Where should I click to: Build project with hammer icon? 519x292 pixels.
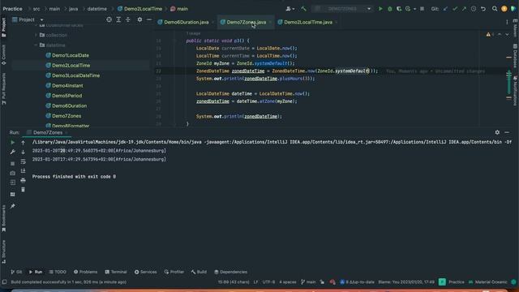303,9
